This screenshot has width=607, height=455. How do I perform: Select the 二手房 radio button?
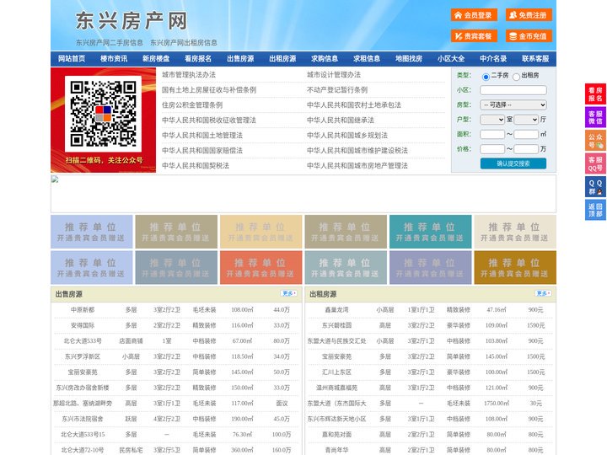click(x=486, y=77)
